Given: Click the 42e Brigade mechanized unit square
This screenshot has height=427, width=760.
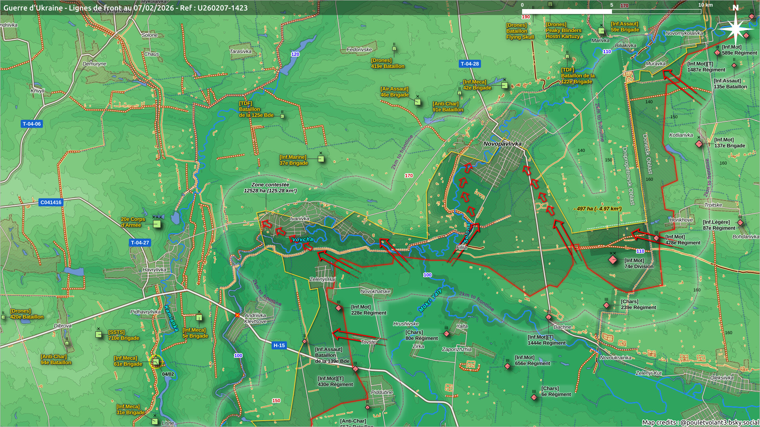Looking at the screenshot, I should [x=504, y=85].
